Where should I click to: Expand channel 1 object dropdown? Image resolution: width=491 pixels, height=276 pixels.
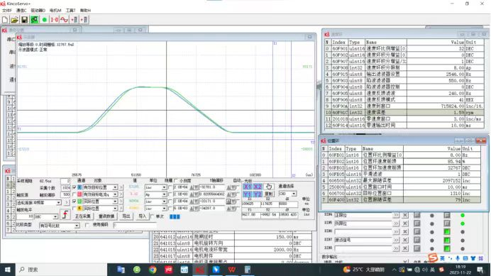(x=115, y=187)
